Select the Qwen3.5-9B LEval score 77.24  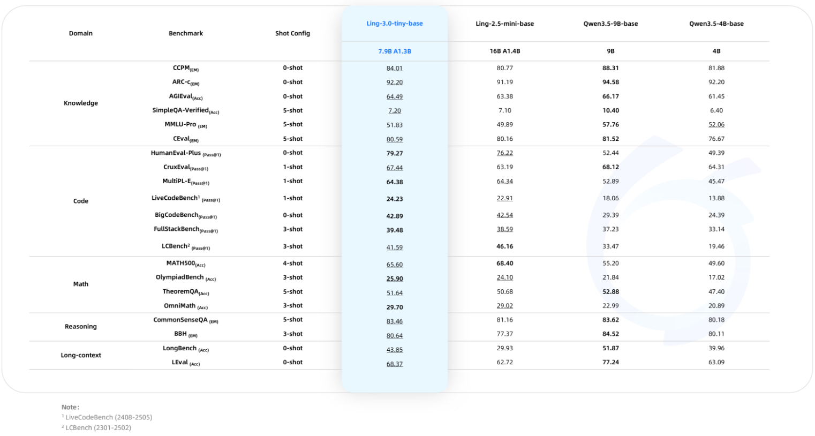pos(610,362)
